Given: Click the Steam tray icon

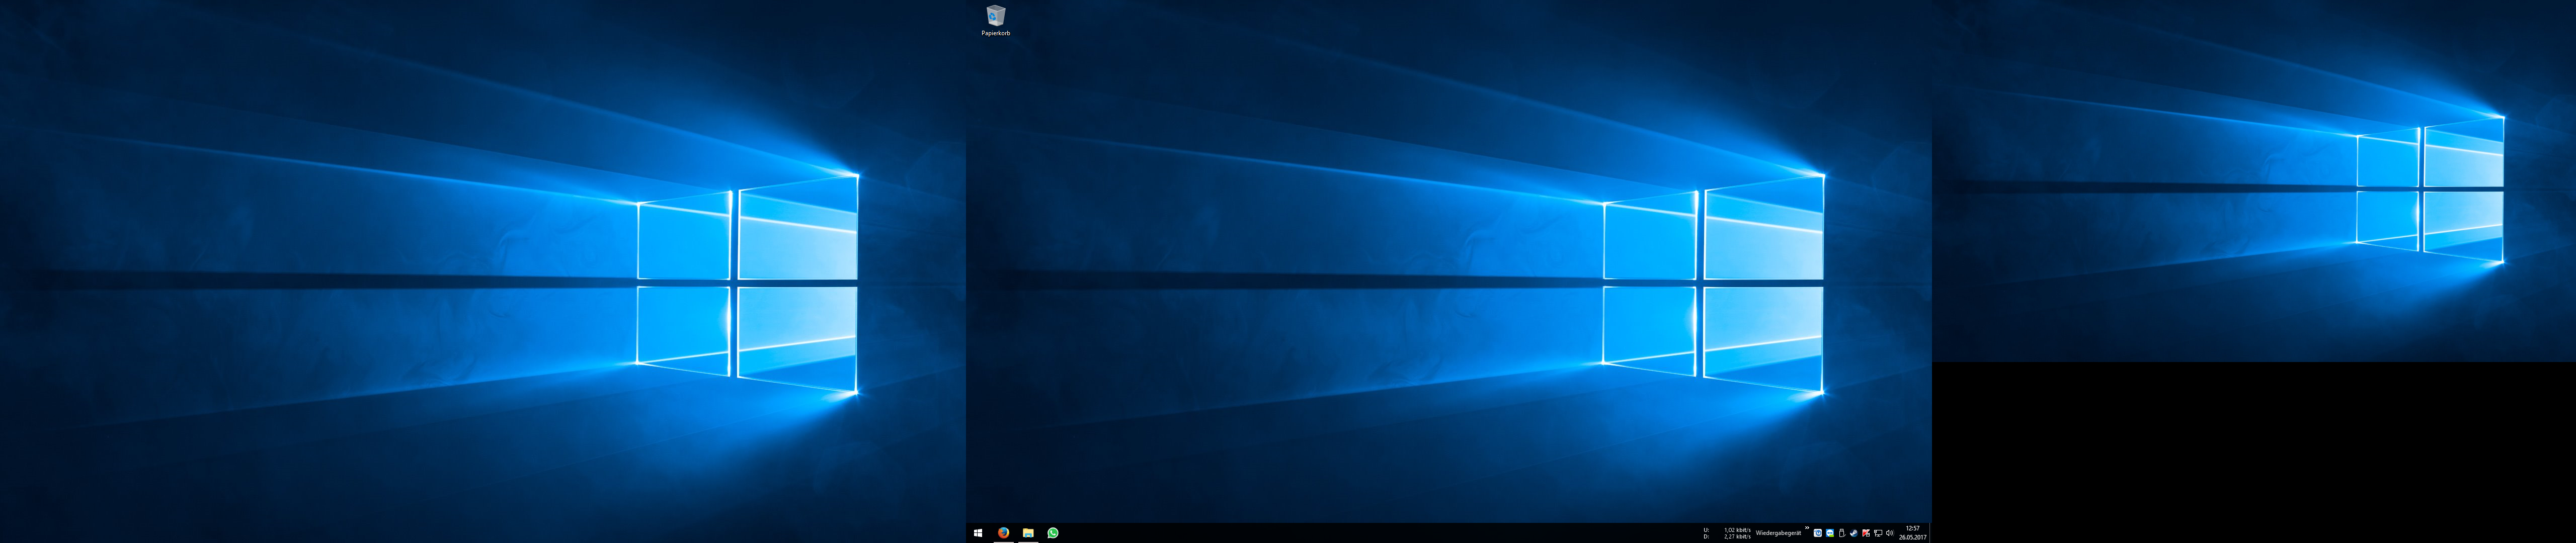Looking at the screenshot, I should (1854, 533).
